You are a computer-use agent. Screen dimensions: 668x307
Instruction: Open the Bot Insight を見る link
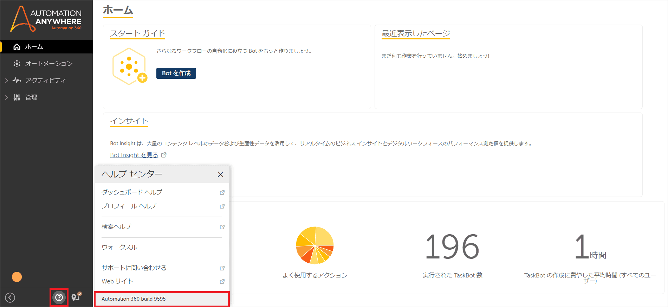coord(134,155)
